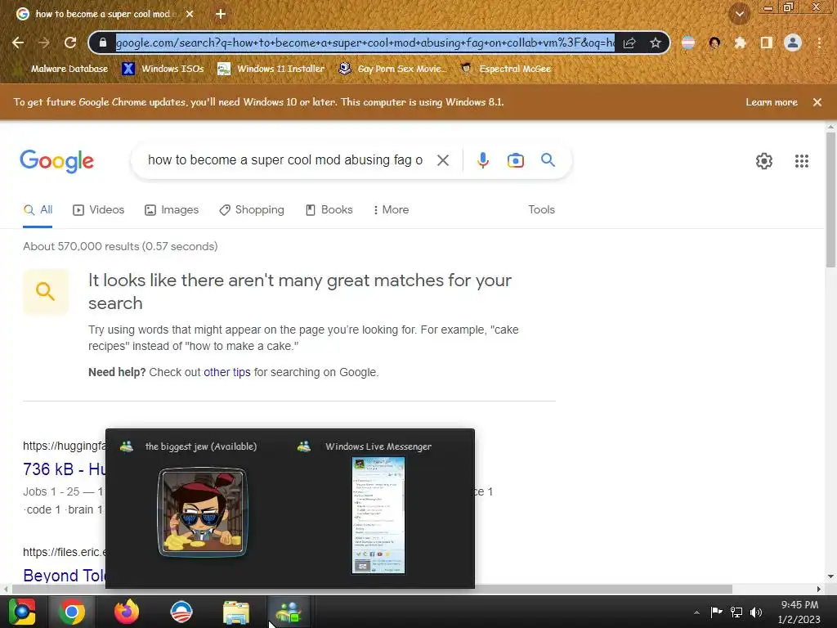This screenshot has height=628, width=837.
Task: Open the volume control speaker icon
Action: point(756,612)
